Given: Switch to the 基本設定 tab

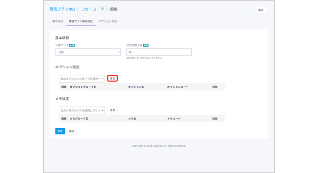Looking at the screenshot, I should point(58,21).
